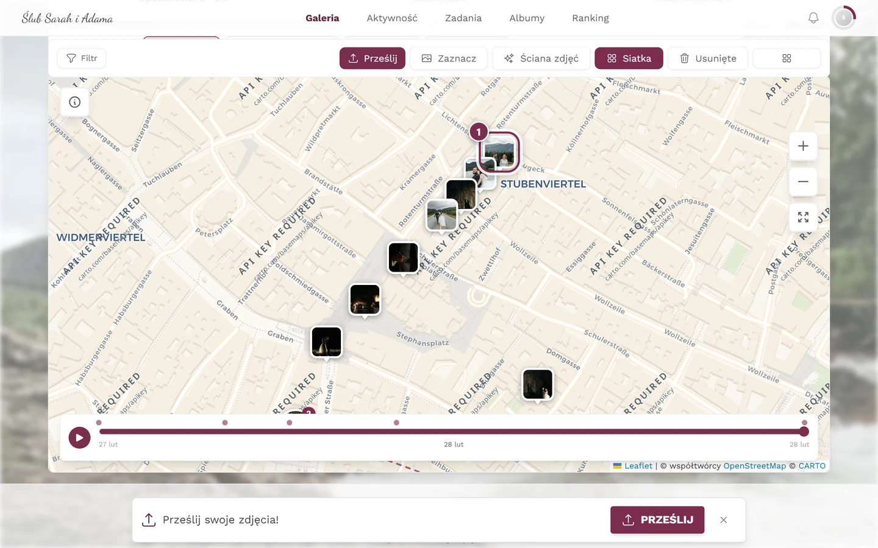Image resolution: width=878 pixels, height=548 pixels.
Task: Play the photo timeline
Action: 79,437
